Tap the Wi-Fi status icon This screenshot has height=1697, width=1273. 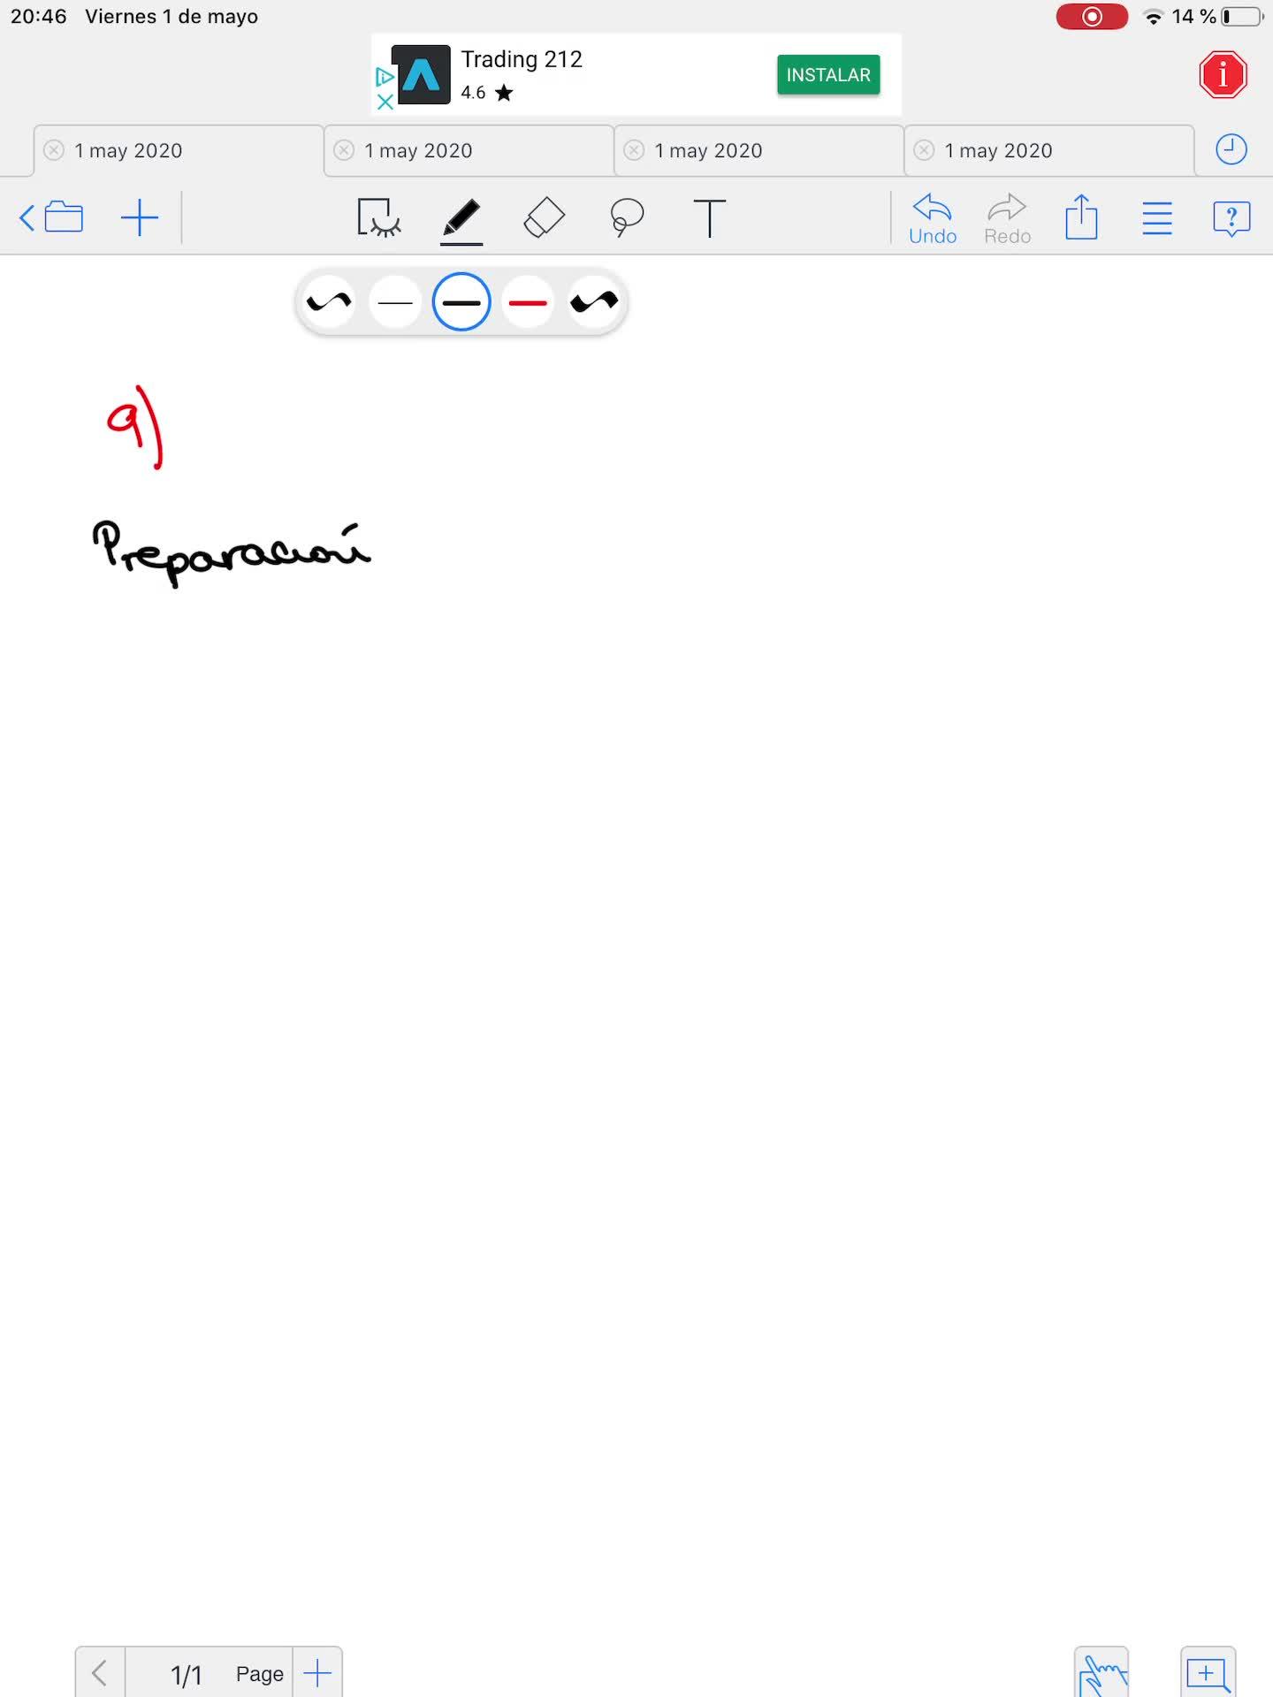tap(1153, 17)
